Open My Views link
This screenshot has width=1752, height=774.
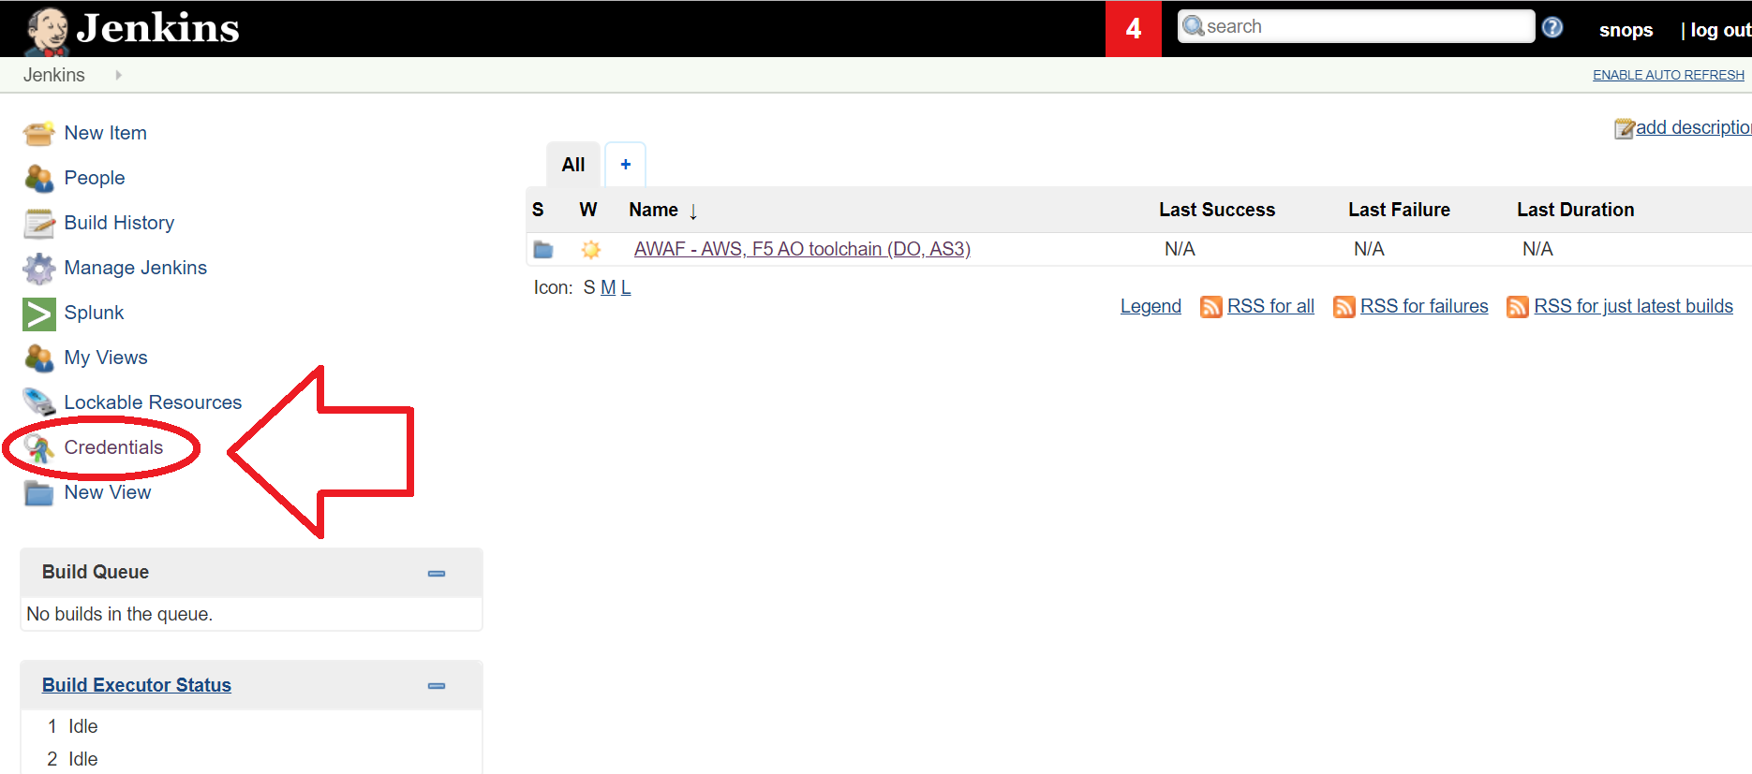tap(106, 358)
